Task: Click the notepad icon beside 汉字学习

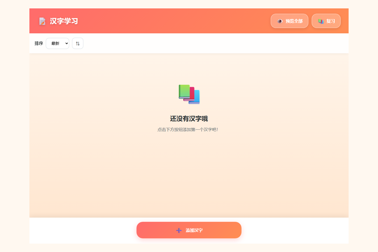Action: 42,21
